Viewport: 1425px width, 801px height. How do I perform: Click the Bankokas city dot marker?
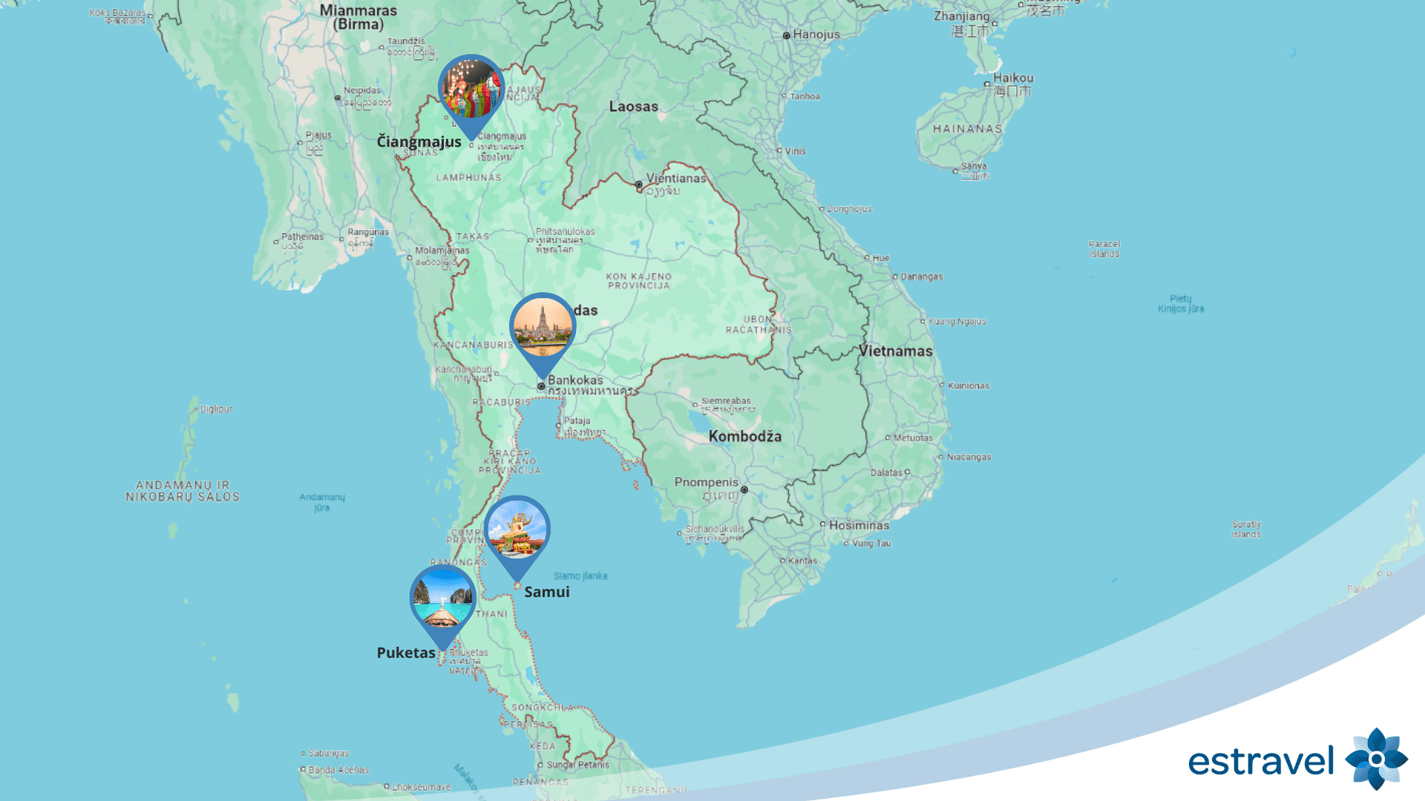point(541,386)
